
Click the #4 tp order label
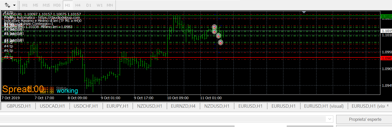[9, 46]
